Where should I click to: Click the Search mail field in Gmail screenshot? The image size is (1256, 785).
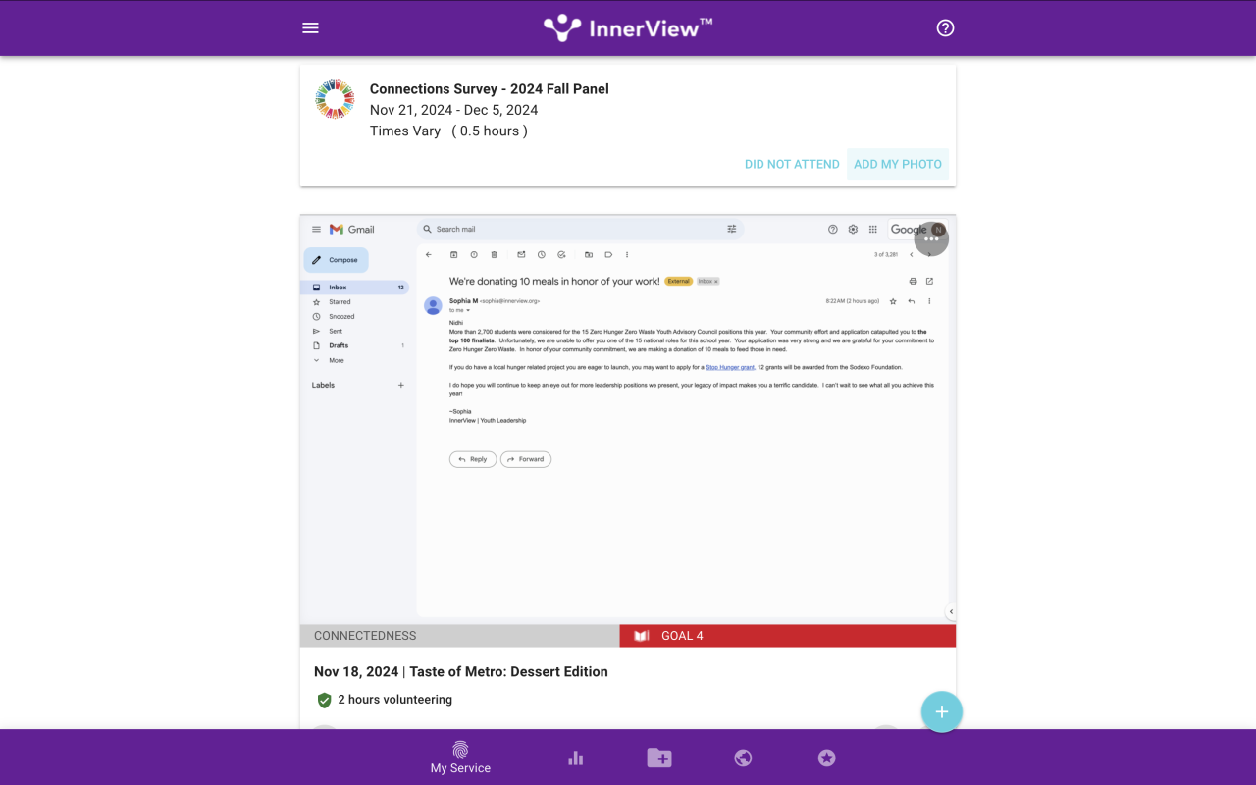pos(579,229)
